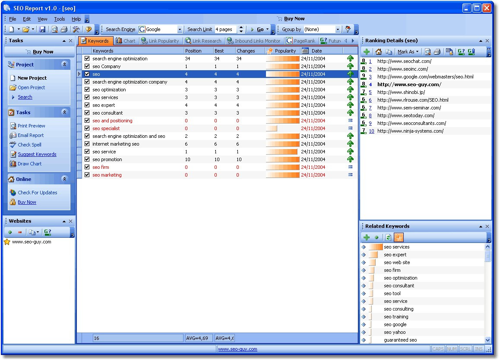Uncheck the 'seo specialist' keyword
The height and width of the screenshot is (361, 500).
click(x=87, y=128)
